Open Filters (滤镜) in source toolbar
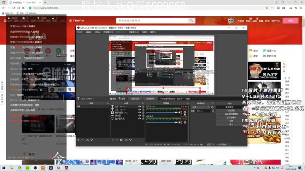This screenshot has height=171, width=305. click(x=122, y=99)
